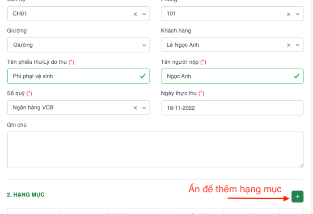Click the green checkmark in Phí phạt vệ sinh field

tap(143, 76)
